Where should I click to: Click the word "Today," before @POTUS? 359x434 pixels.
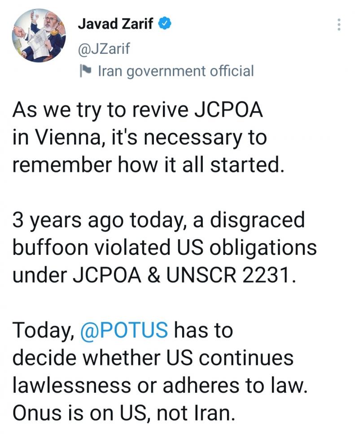(44, 331)
